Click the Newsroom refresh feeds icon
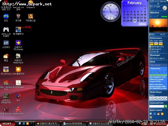Screen dimensions: 168x126 [x=159, y=72]
